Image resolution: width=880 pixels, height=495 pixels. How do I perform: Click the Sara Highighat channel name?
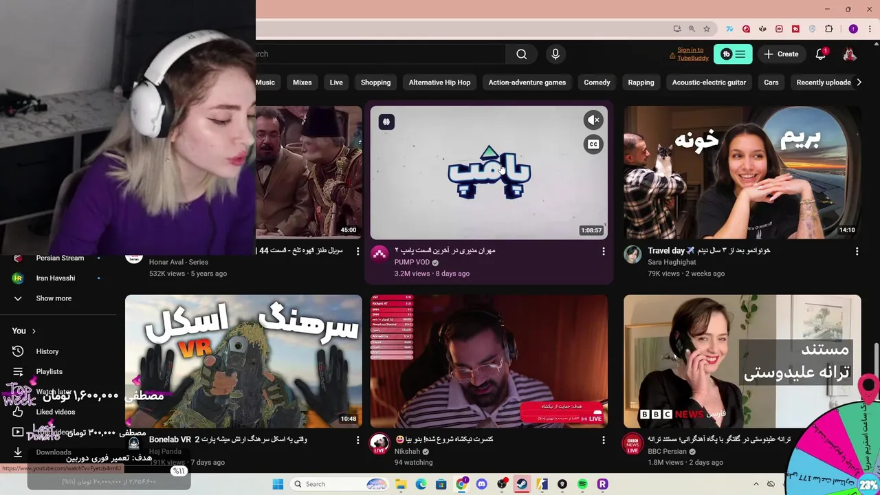[672, 263]
